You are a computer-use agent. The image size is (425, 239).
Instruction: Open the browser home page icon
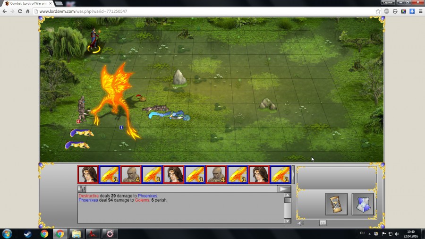28,11
